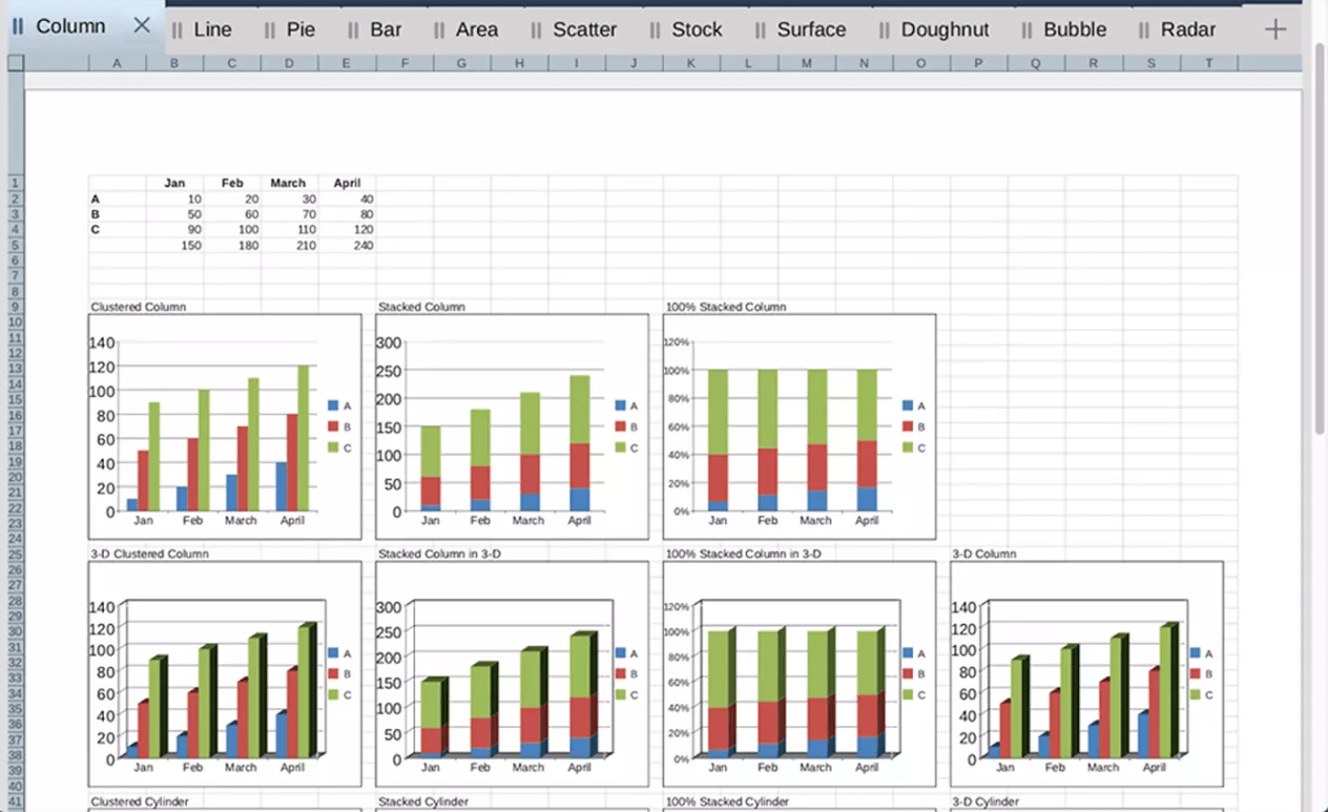Click red legend swatch B in 100% Stacked Column
Screen dimensions: 1328x812
[x=908, y=427]
